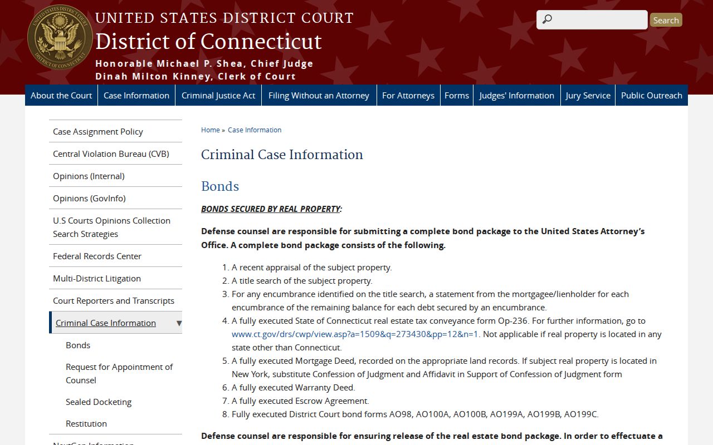Click 'Dinah Milton Kinney, Clerk of Court' text
The height and width of the screenshot is (445, 713).
(196, 76)
